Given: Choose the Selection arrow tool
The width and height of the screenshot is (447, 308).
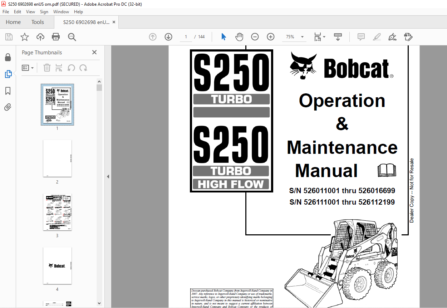Looking at the screenshot, I should pos(224,37).
